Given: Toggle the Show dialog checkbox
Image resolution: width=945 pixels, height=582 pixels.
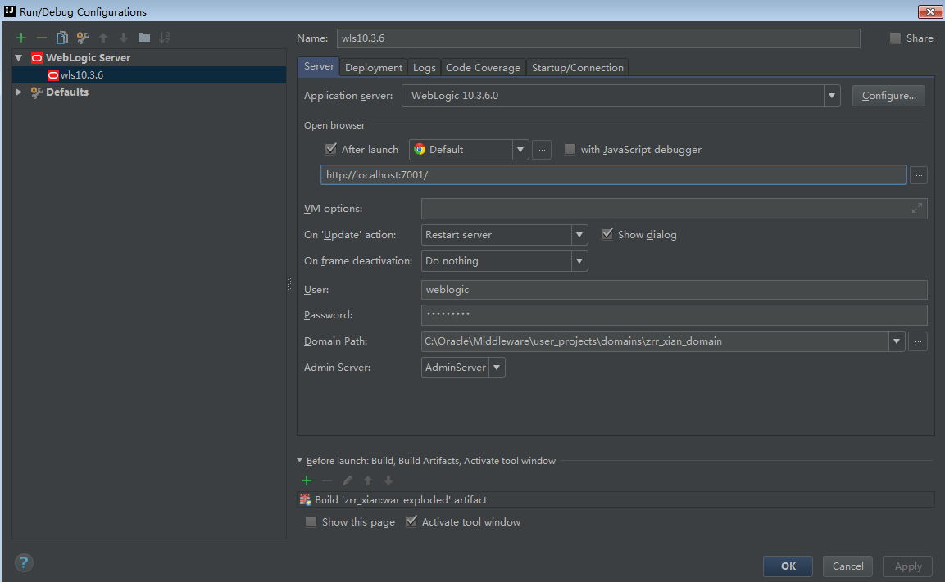Looking at the screenshot, I should (x=607, y=234).
